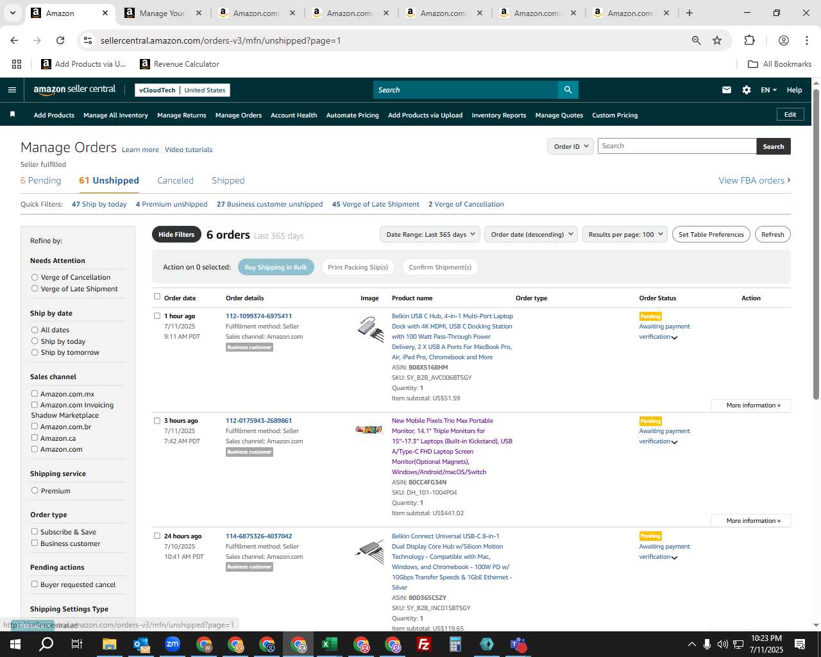821x657 pixels.
Task: Open Date Range Last 365 days dropdown
Action: [430, 234]
